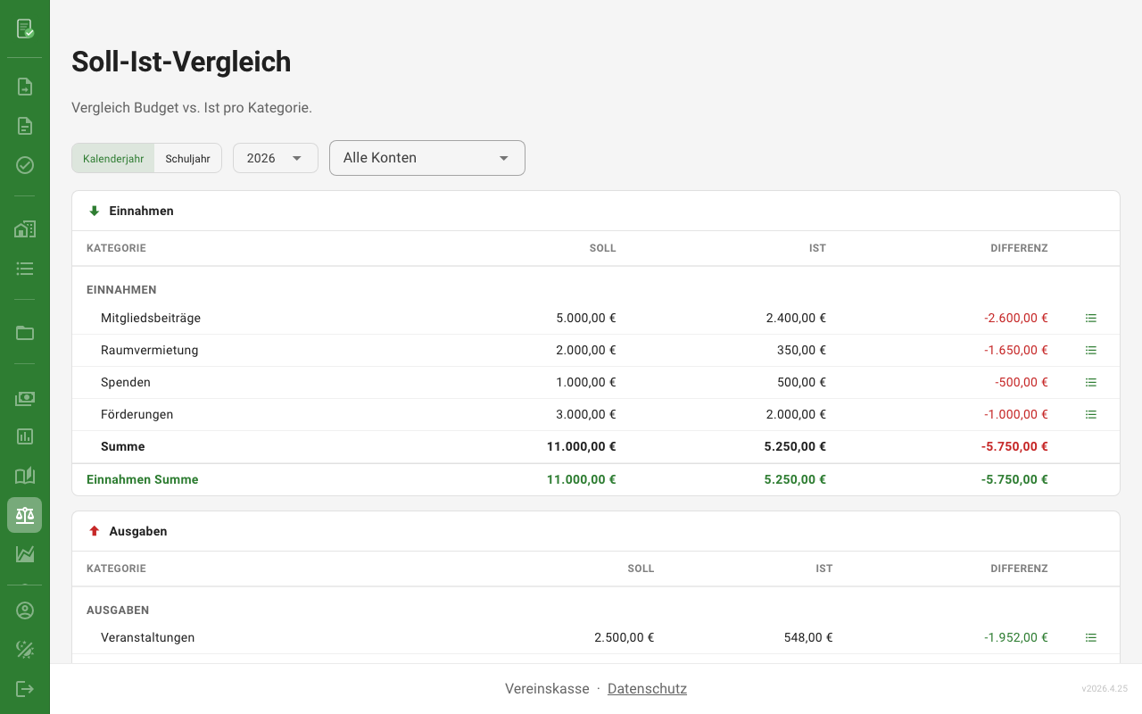
Task: Open the 2026 year dropdown
Action: [x=275, y=158]
